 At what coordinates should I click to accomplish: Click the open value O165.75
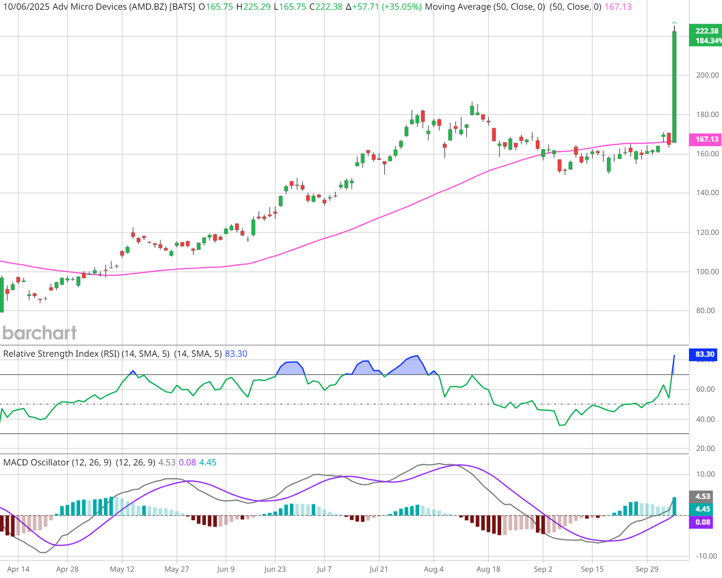click(216, 7)
